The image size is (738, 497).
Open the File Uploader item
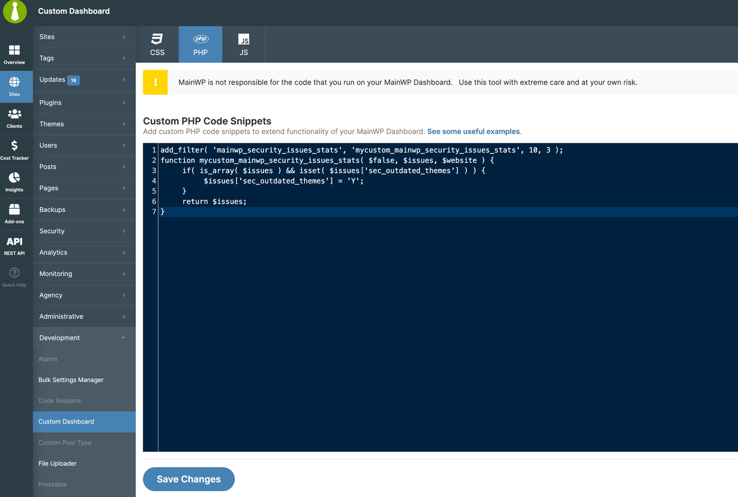(84, 463)
